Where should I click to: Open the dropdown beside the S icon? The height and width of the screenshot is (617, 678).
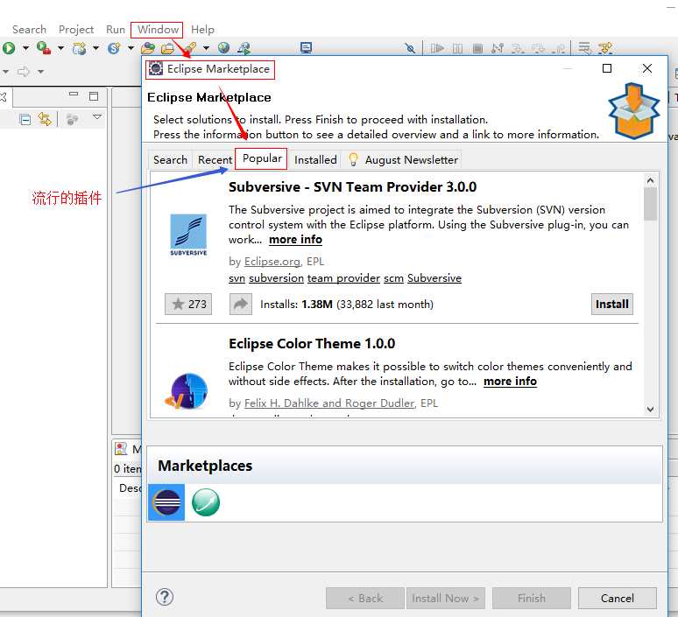pyautogui.click(x=131, y=48)
